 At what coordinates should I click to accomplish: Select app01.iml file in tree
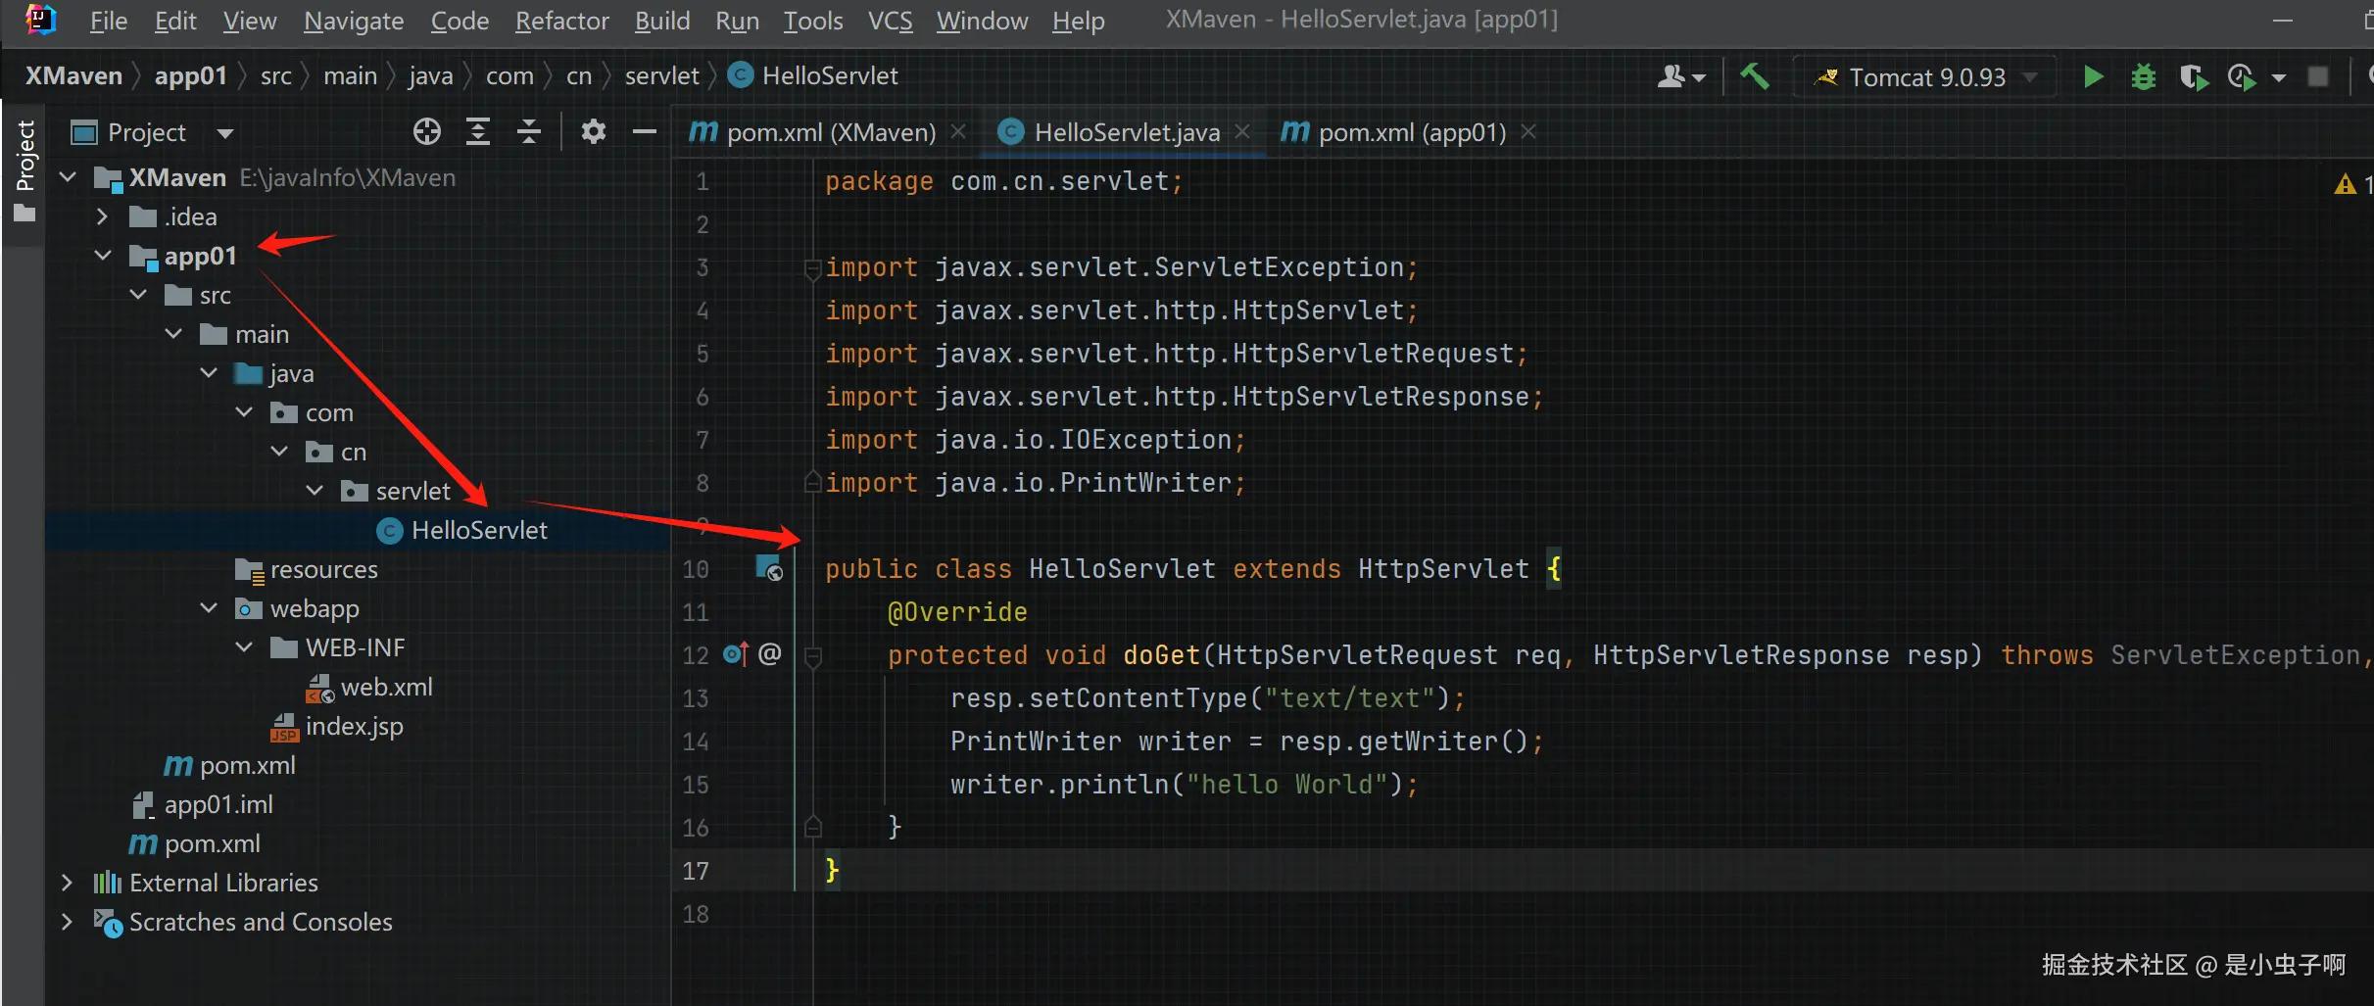point(218,804)
